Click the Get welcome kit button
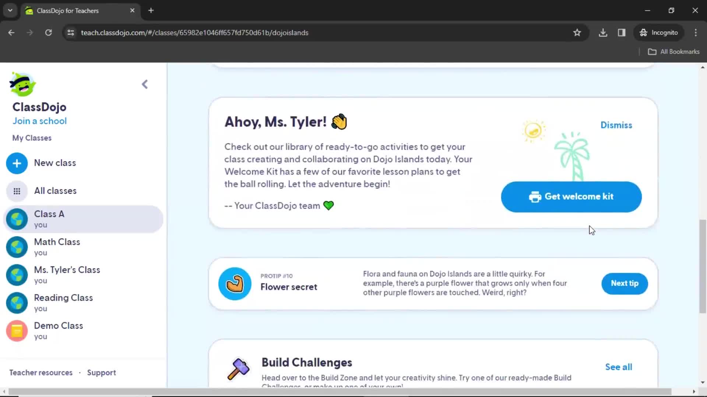Image resolution: width=707 pixels, height=397 pixels. point(571,196)
